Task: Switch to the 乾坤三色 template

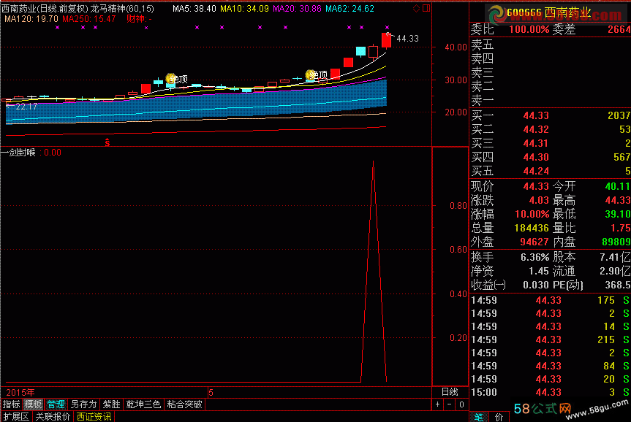Action: pos(143,404)
